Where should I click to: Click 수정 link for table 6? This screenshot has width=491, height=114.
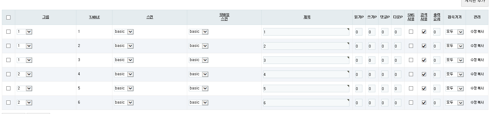[474, 103]
